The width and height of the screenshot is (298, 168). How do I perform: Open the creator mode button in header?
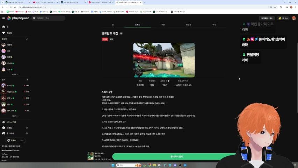pos(267,18)
